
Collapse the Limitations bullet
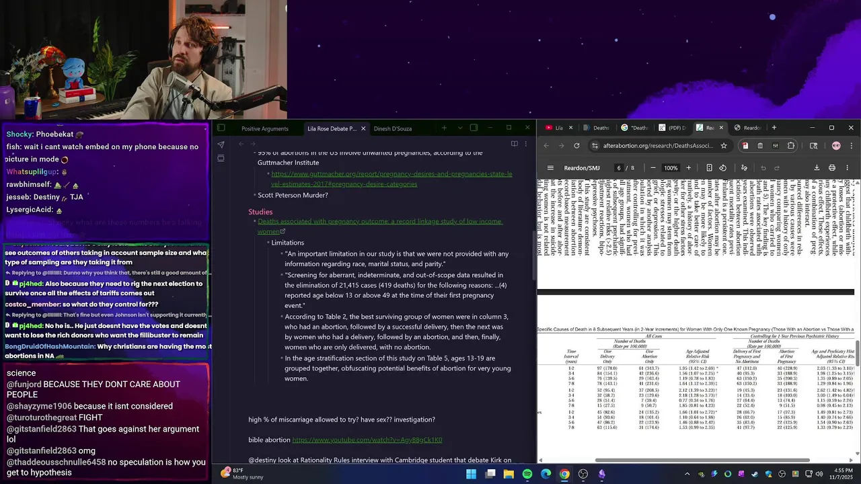(x=267, y=243)
